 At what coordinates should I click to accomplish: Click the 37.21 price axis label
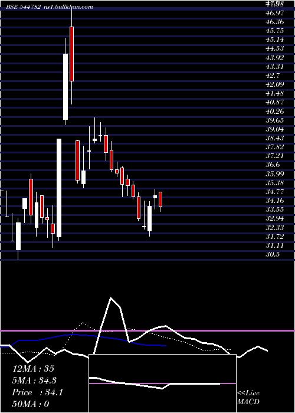275,156
